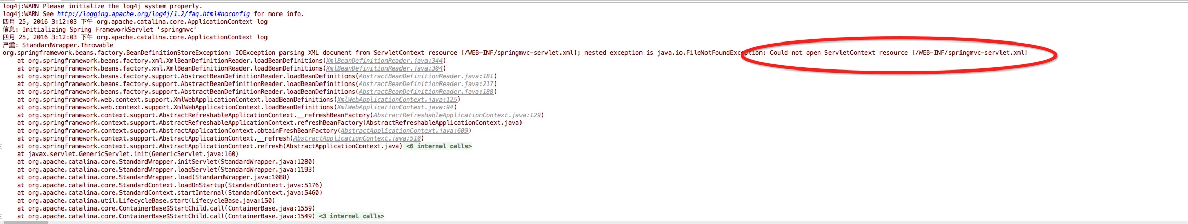Expand the <6 internal calls> fold

coord(439,146)
